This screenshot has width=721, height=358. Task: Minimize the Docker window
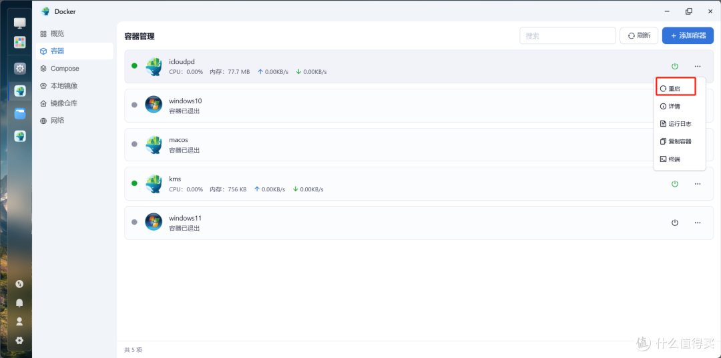(x=667, y=11)
